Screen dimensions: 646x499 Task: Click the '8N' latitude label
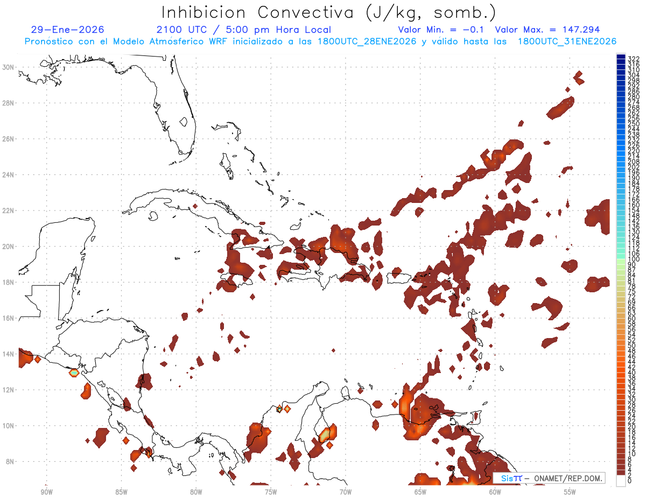(10, 461)
